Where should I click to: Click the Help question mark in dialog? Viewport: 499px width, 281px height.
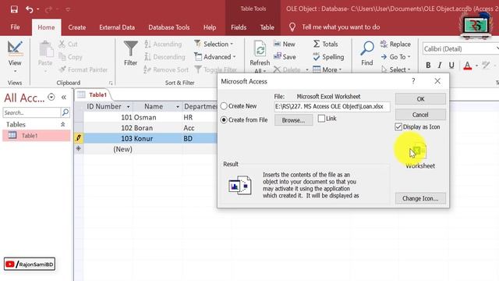click(x=413, y=81)
